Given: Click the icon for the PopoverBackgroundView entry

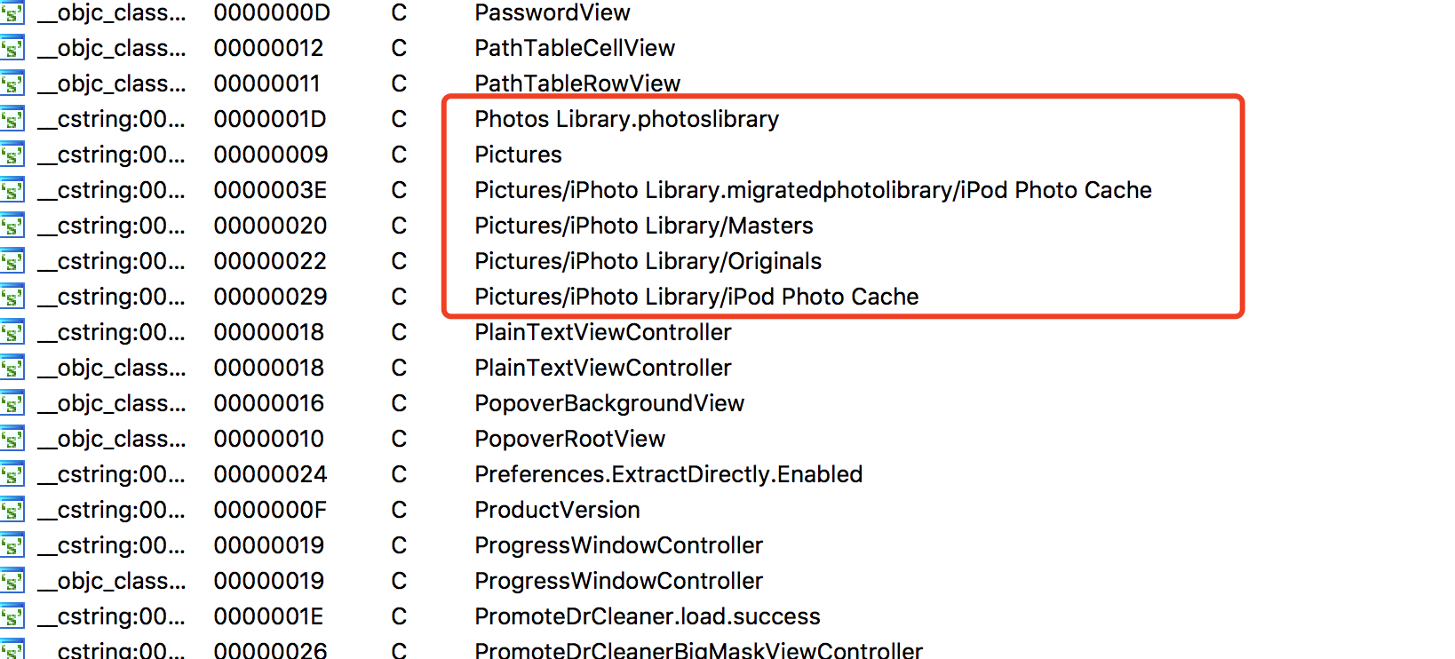Looking at the screenshot, I should click(x=12, y=404).
